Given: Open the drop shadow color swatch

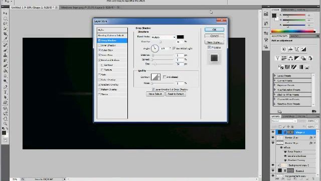Looking at the screenshot, I should [180, 37].
